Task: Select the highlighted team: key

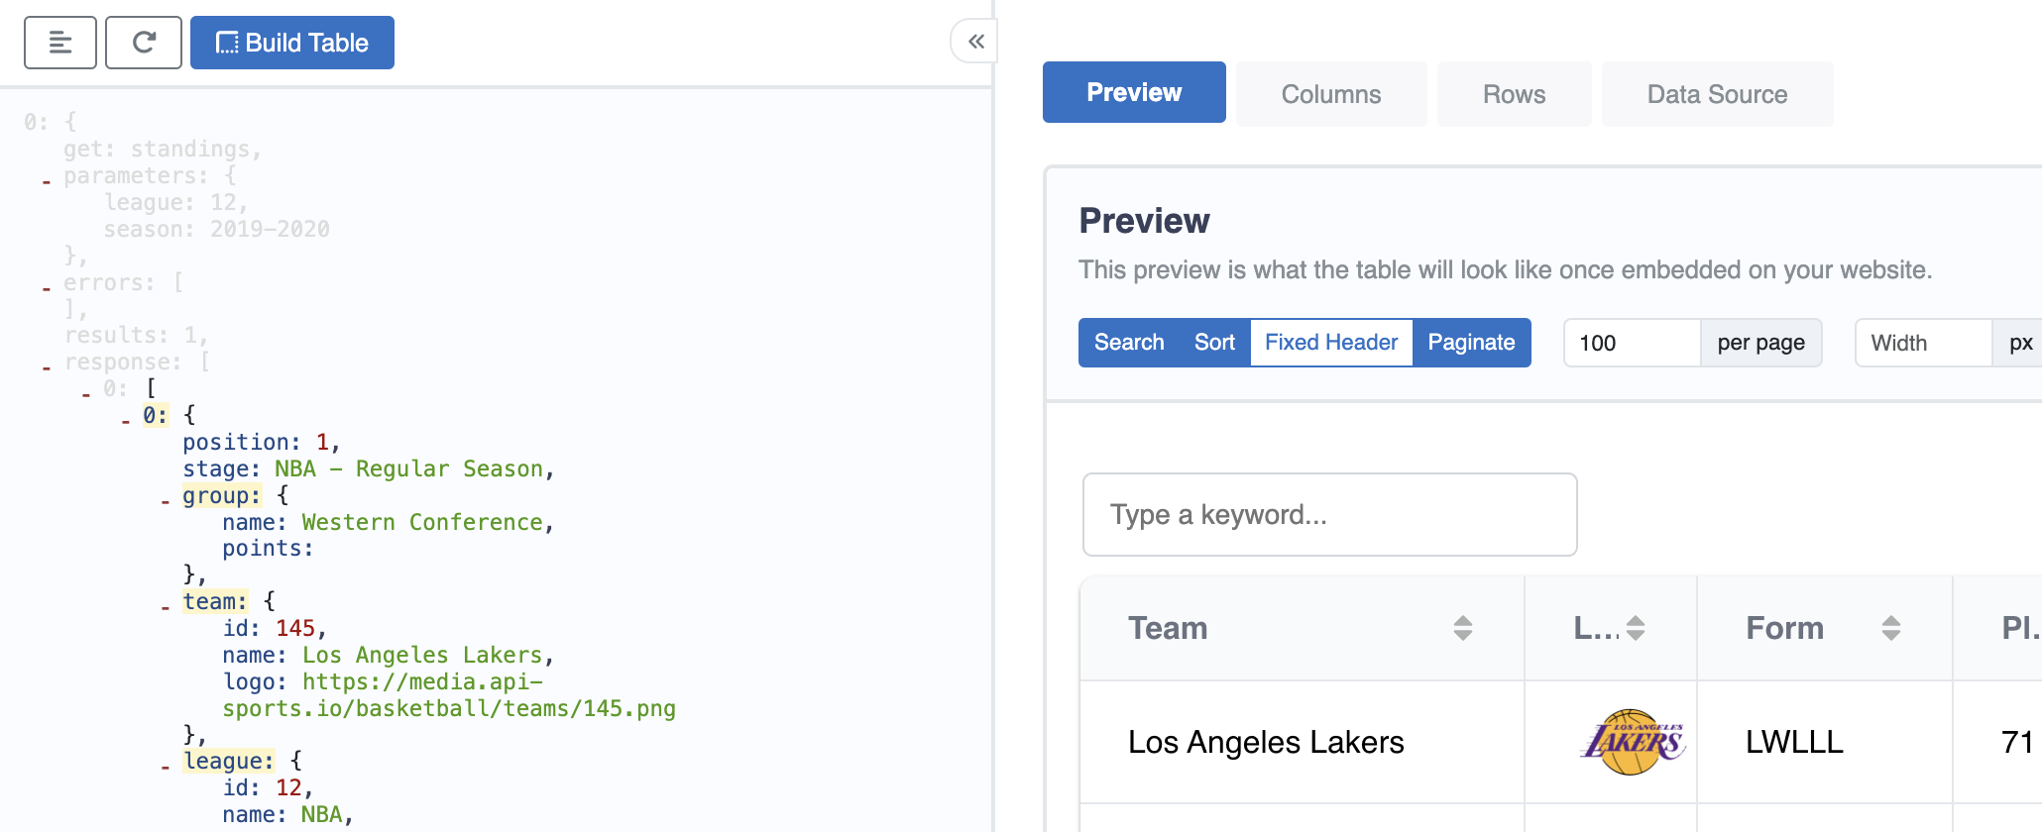Action: (x=215, y=601)
